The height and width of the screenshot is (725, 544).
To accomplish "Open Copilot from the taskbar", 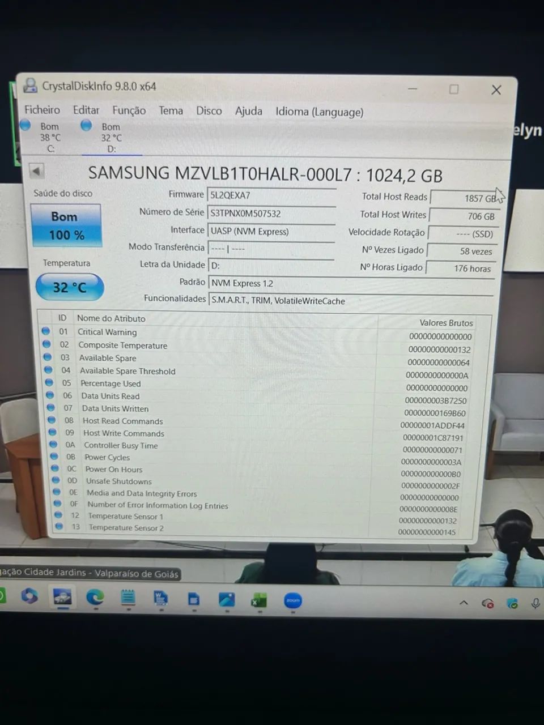I will [x=29, y=596].
